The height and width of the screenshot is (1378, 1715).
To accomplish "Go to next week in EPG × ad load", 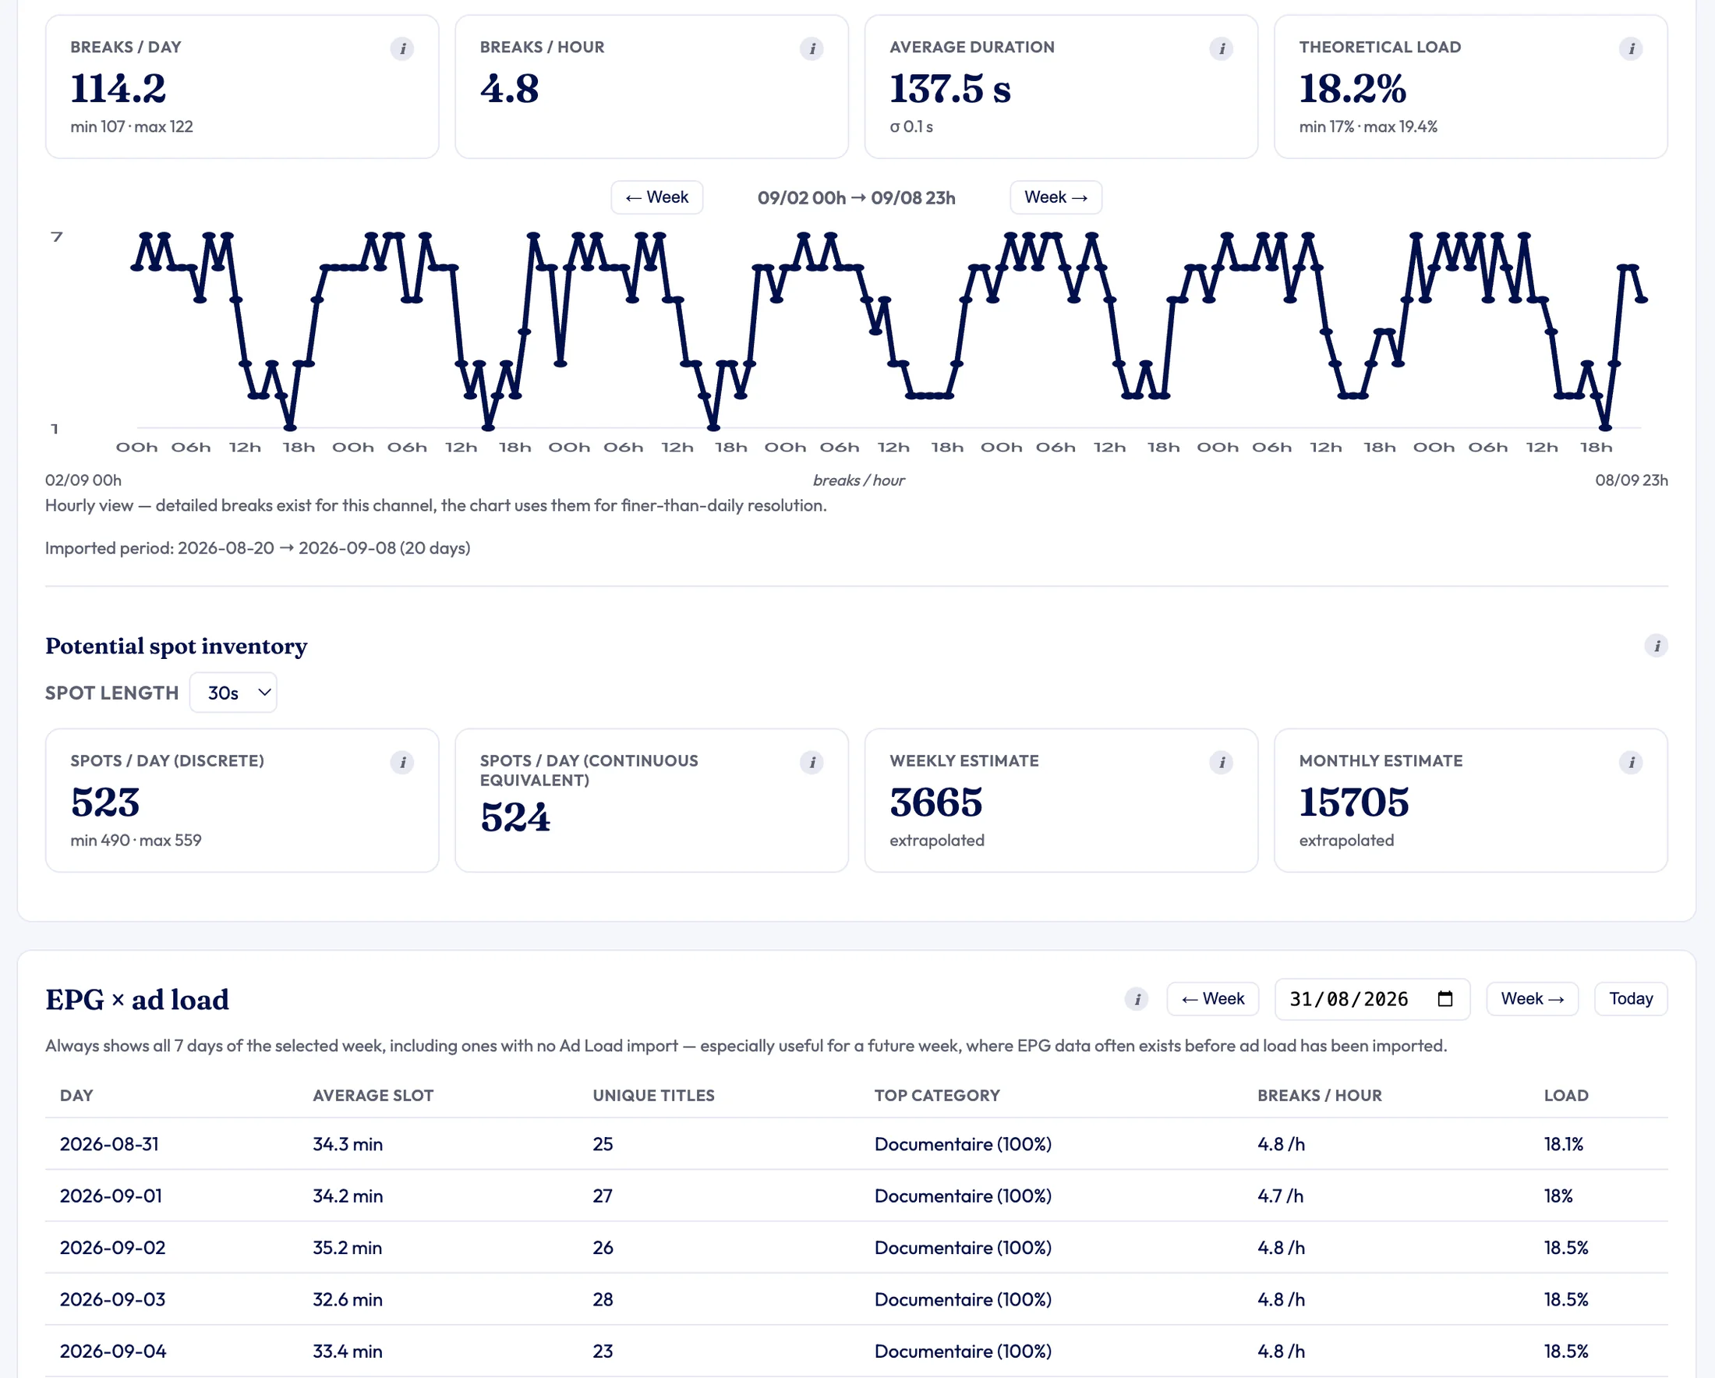I will 1532,998.
